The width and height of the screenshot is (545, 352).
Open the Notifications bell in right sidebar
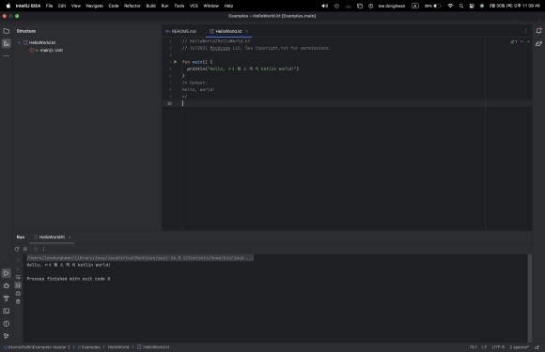tap(538, 31)
